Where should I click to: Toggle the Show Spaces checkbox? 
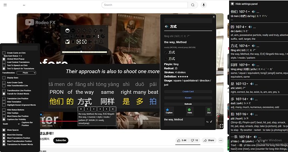click(4, 130)
